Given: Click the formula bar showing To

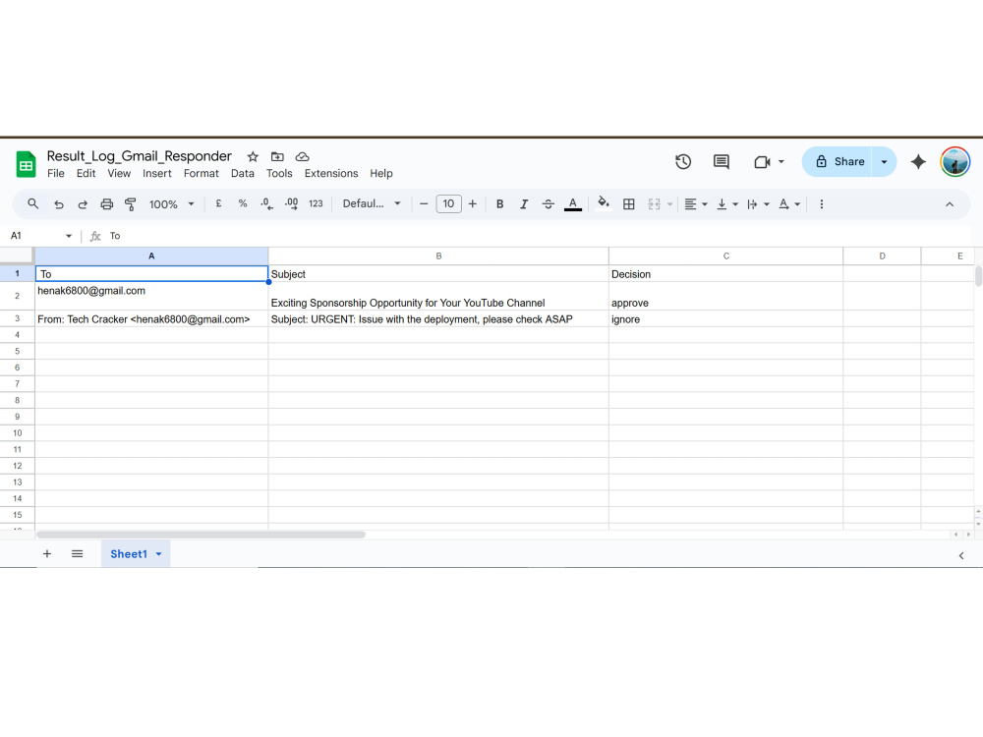Looking at the screenshot, I should pyautogui.click(x=539, y=236).
